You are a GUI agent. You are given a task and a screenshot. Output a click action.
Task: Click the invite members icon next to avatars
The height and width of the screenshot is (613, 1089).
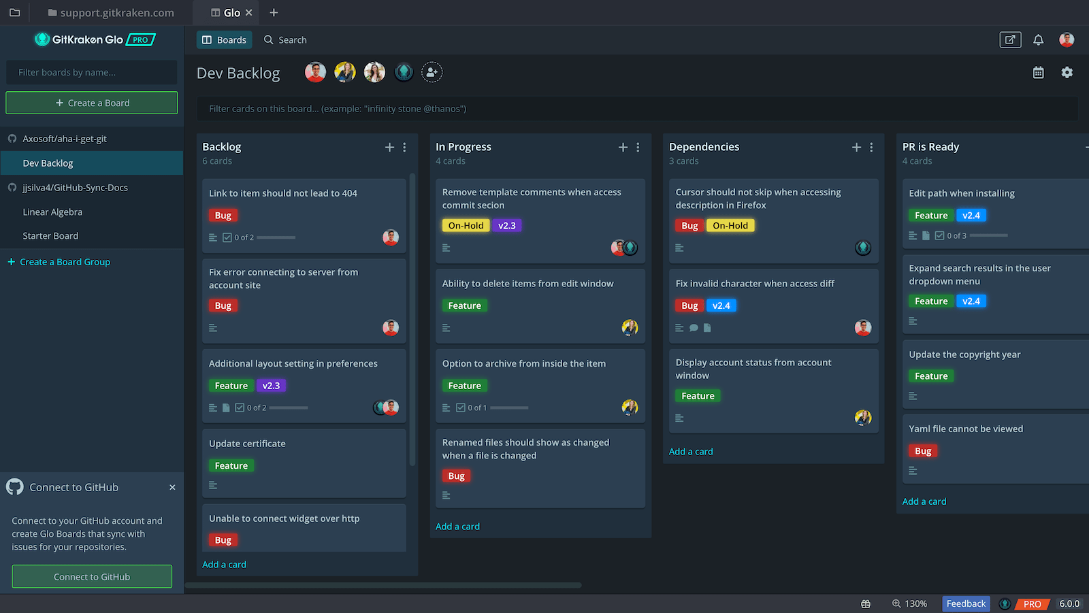click(432, 71)
